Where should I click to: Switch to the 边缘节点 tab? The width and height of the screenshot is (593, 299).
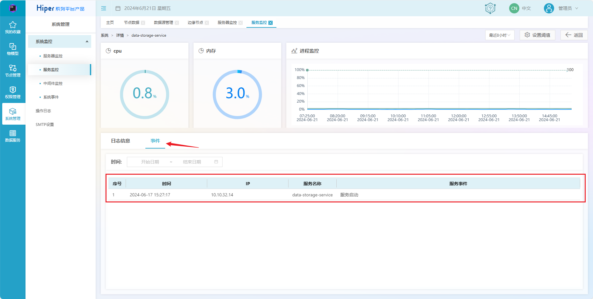(x=195, y=23)
